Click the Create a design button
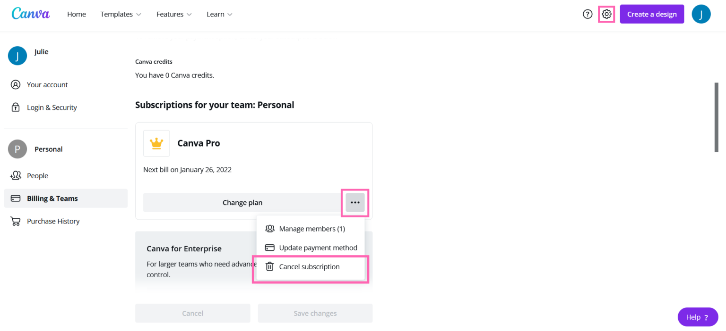The image size is (726, 331). coord(652,14)
